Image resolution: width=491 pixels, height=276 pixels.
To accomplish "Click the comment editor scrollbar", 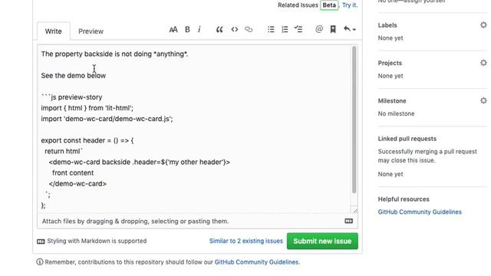I will [354, 120].
